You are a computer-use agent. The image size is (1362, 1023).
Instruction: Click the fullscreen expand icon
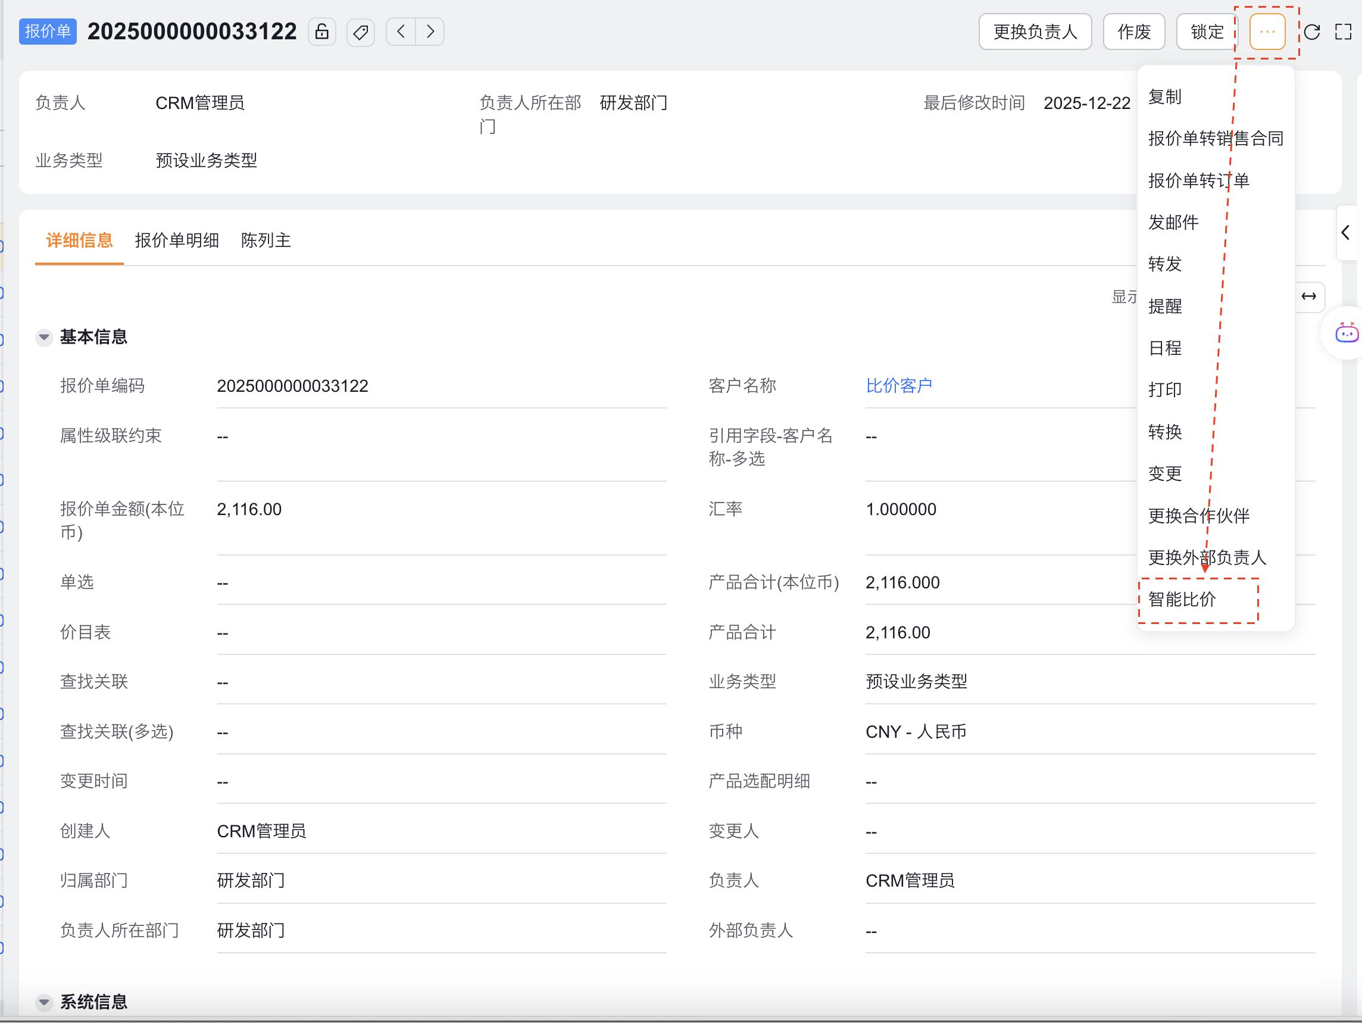click(x=1343, y=32)
